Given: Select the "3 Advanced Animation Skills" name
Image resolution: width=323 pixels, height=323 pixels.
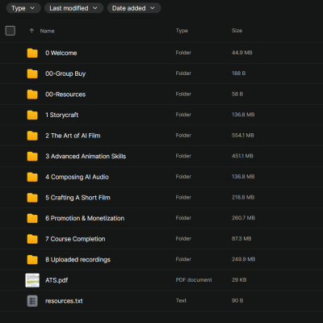Looking at the screenshot, I should coord(86,157).
